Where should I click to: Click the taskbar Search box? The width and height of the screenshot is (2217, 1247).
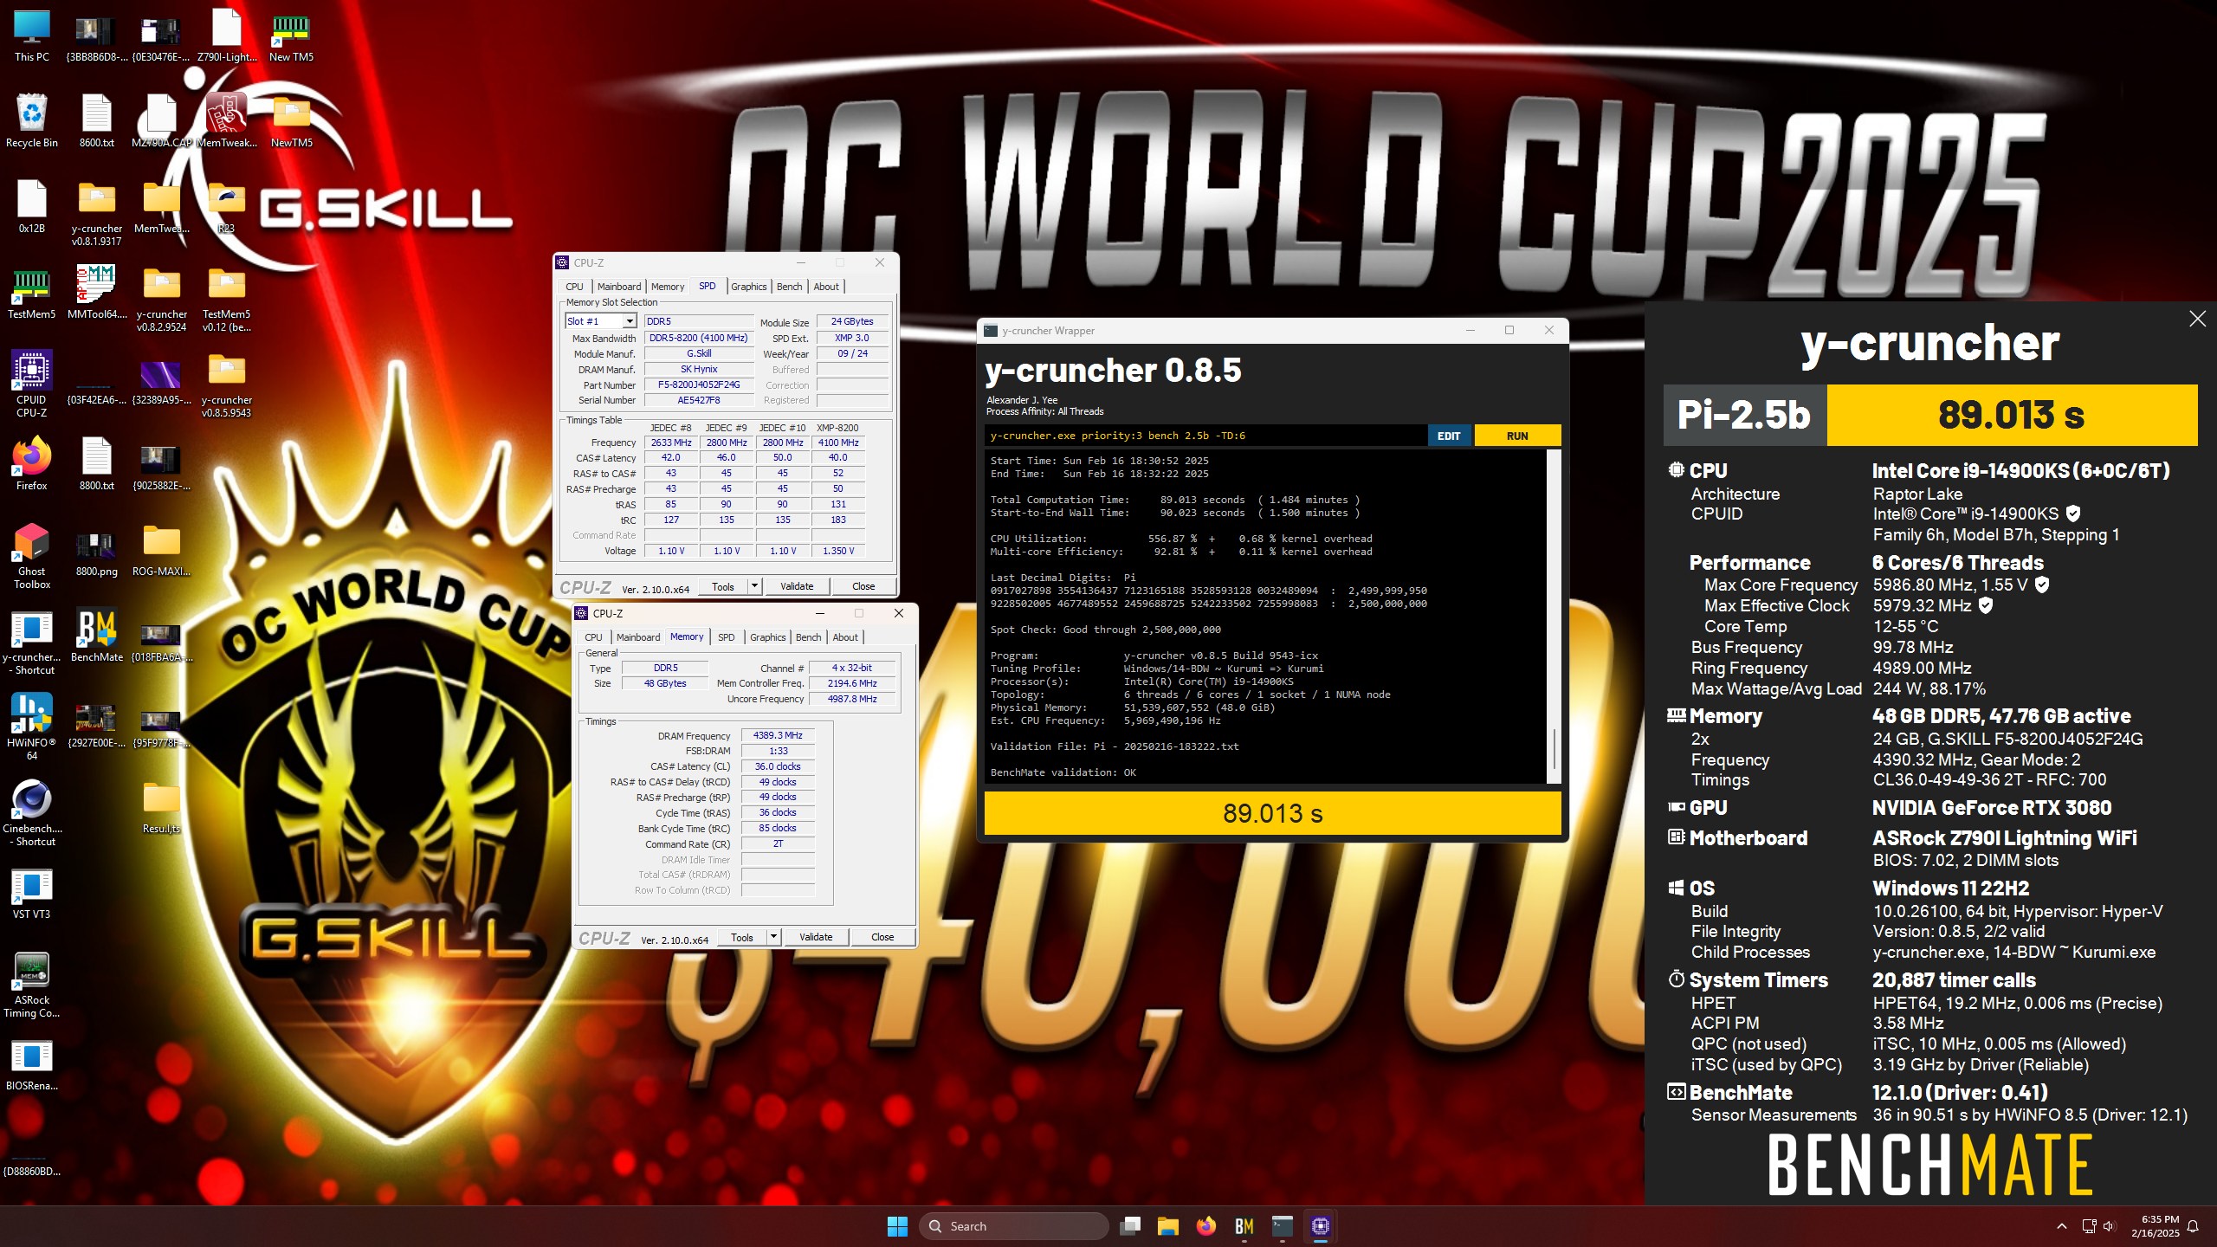1013,1226
